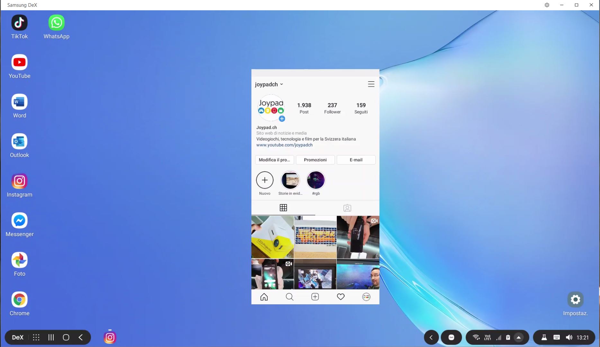Launch the Word app from the desktop

(19, 102)
